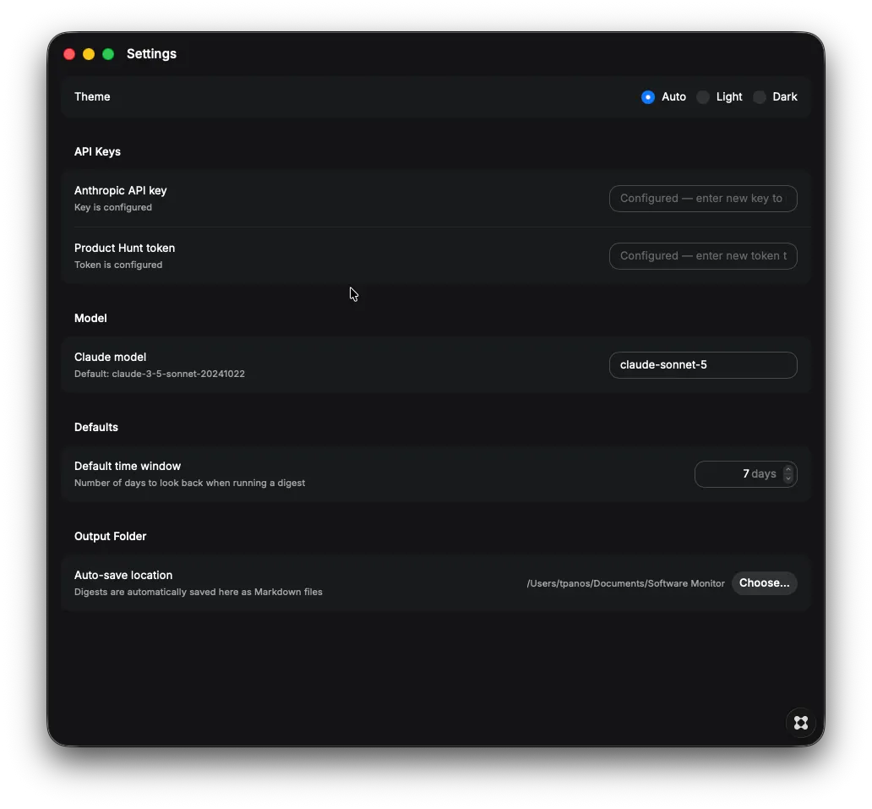
Task: Click the 'Anthropic API key' label
Action: point(121,190)
